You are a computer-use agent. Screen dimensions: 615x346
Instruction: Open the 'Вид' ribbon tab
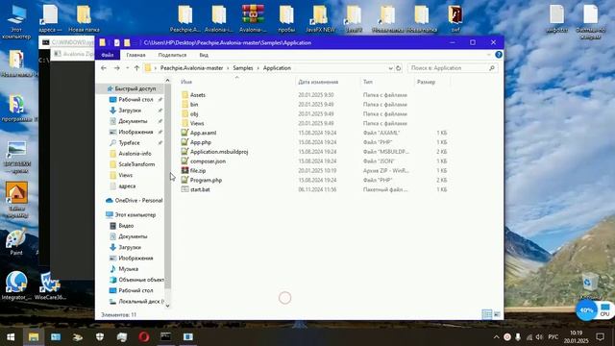pyautogui.click(x=204, y=55)
